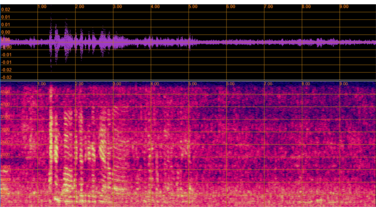Image resolution: width=376 pixels, height=211 pixels.
Task: Select the 2.00 time label above waveform
Action: click(x=80, y=6)
